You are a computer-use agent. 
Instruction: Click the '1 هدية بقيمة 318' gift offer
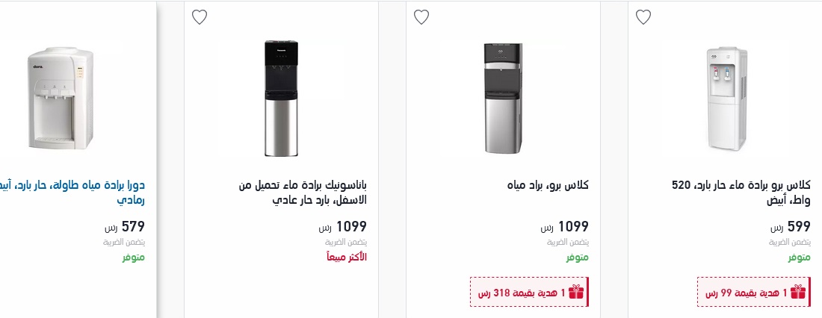point(523,292)
